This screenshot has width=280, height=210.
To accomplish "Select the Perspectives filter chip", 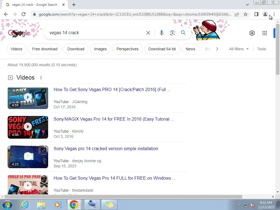I will tap(127, 49).
